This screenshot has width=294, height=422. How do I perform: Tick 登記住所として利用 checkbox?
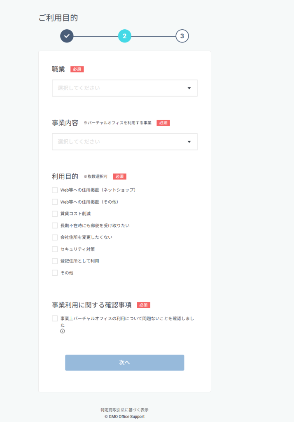(55, 261)
